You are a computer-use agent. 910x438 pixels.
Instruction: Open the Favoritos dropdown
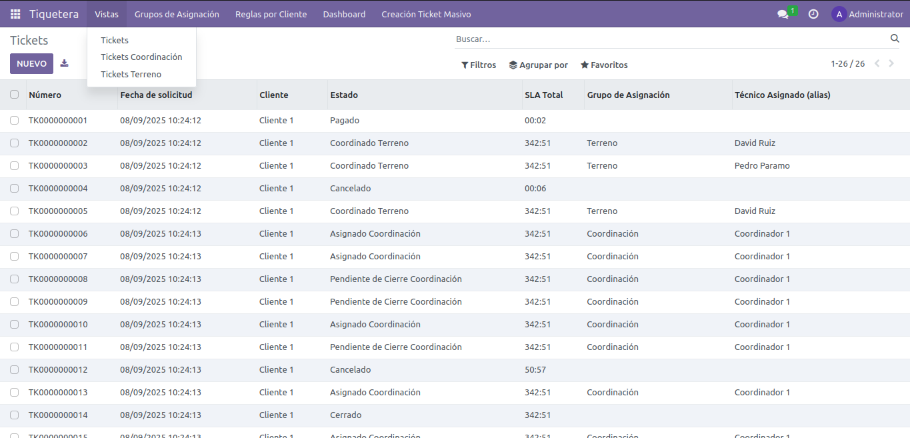point(604,65)
